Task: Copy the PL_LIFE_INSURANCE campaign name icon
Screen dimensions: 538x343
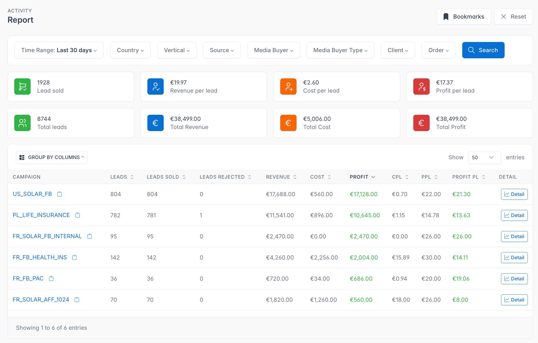Action: click(78, 215)
